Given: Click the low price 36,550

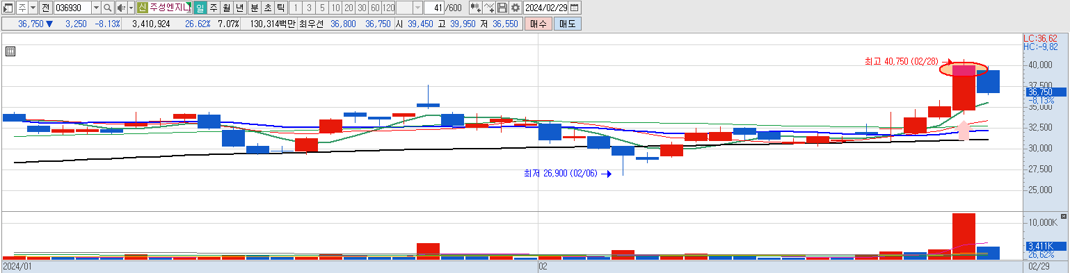Looking at the screenshot, I should [x=505, y=24].
